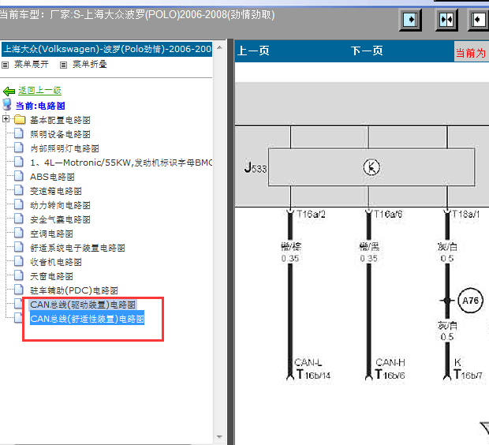The height and width of the screenshot is (445, 489).
Task: Click the left-arrow panel layout button
Action: pos(479,20)
